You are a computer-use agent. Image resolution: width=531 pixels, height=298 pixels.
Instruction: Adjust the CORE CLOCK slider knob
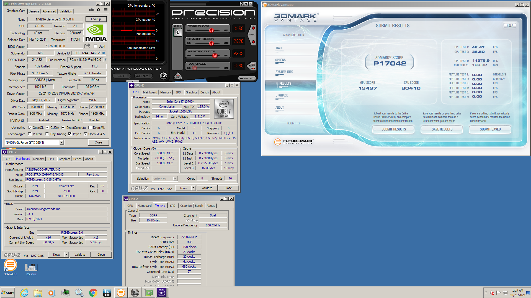coord(211,30)
